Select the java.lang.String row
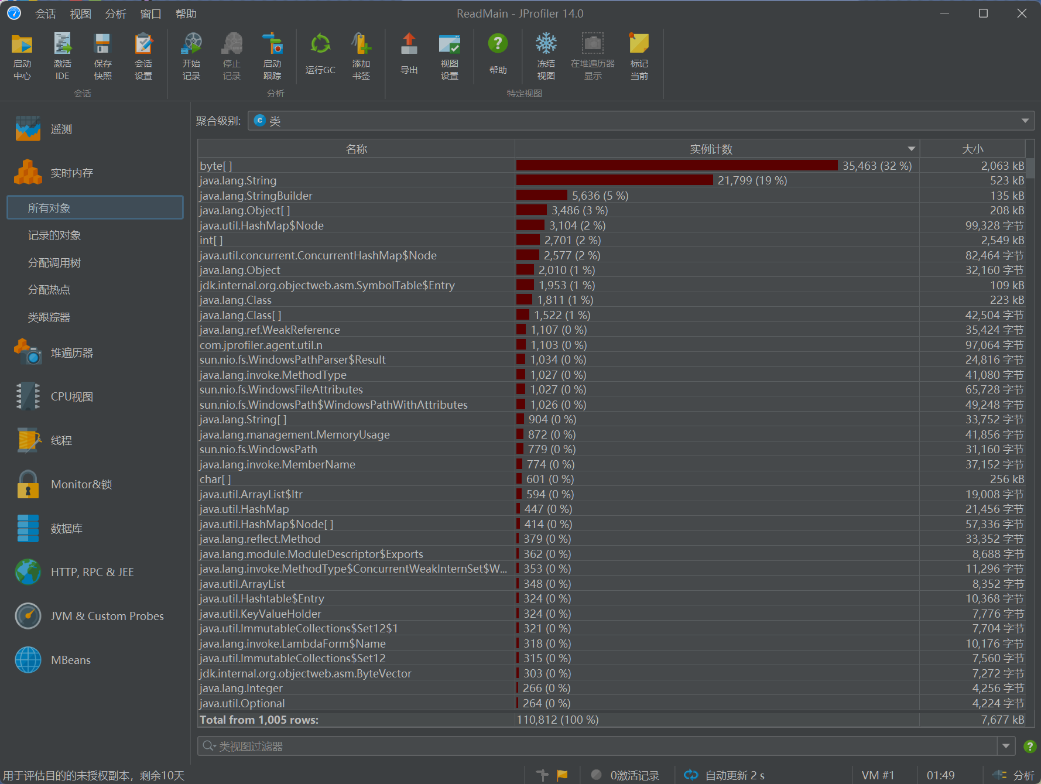The width and height of the screenshot is (1041, 784). (612, 180)
